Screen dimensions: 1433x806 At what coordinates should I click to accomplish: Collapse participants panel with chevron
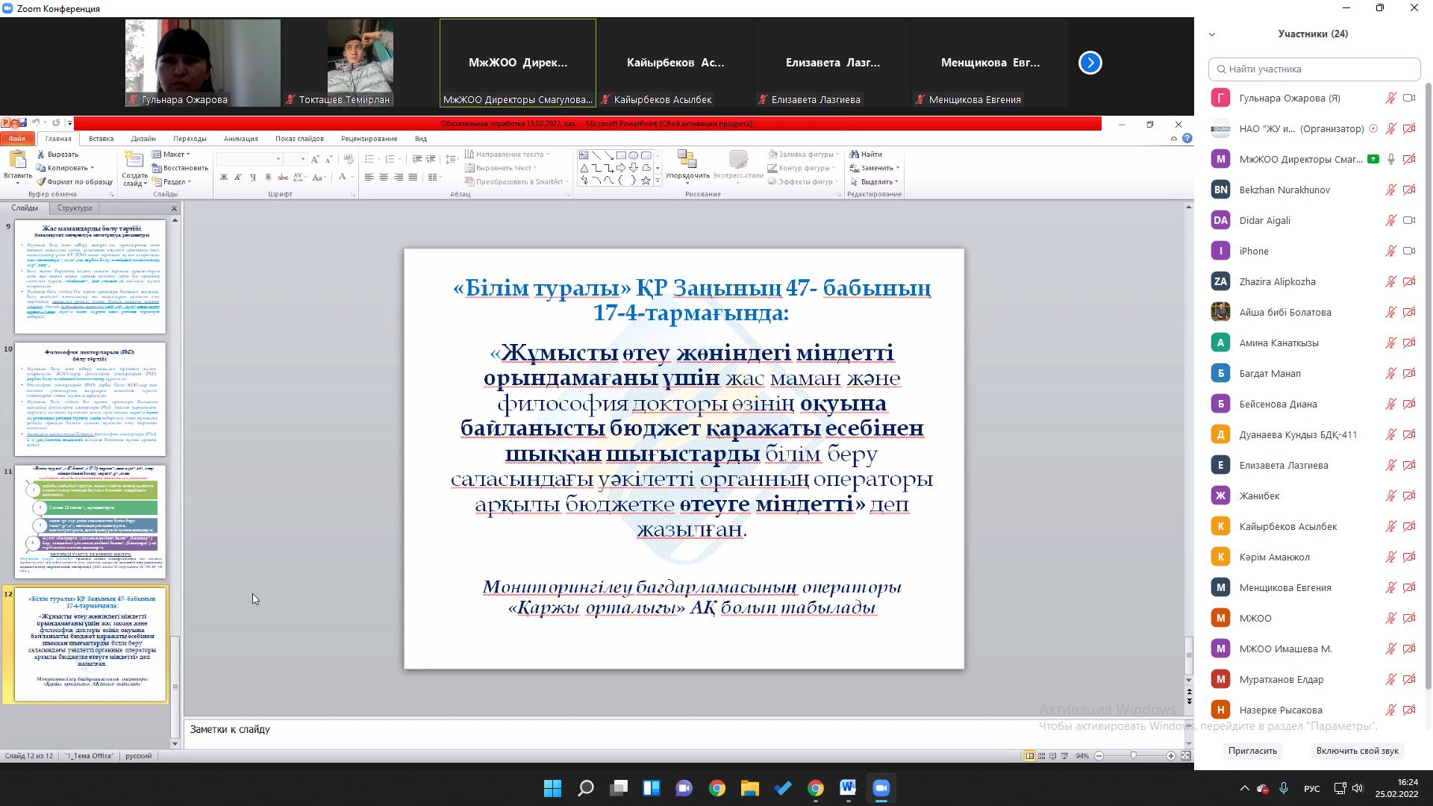(1212, 34)
